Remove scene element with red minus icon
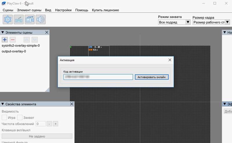The height and width of the screenshot is (143, 232). coord(13,40)
